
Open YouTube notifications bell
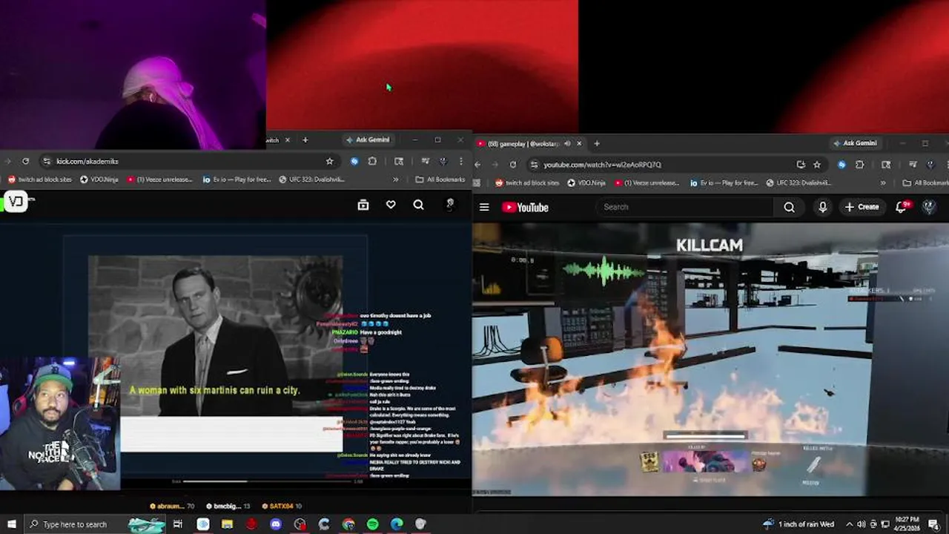901,208
